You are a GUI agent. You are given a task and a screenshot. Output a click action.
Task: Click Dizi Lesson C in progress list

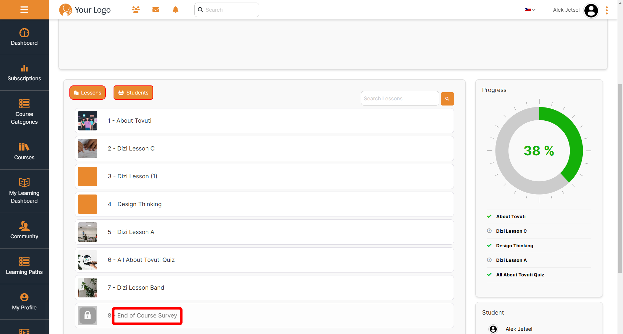coord(511,231)
